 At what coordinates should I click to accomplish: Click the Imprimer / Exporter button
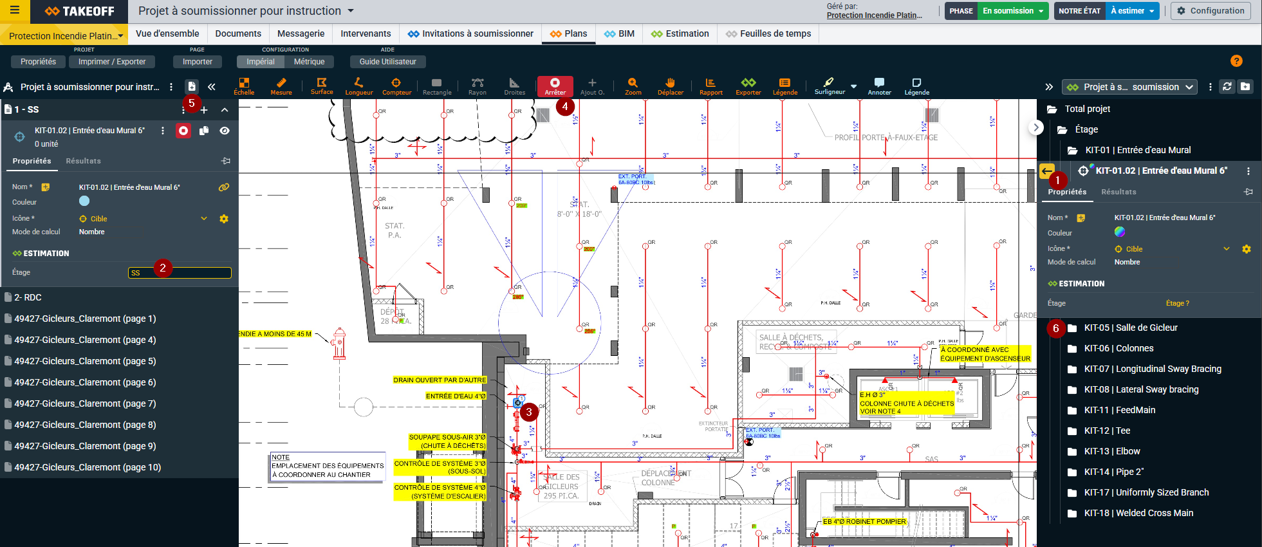click(x=112, y=62)
